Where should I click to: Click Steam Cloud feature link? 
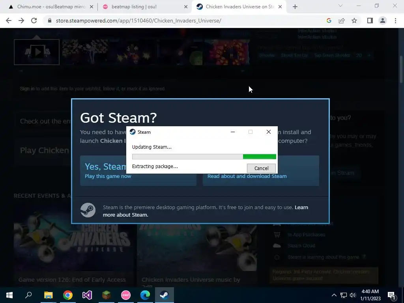(x=301, y=246)
